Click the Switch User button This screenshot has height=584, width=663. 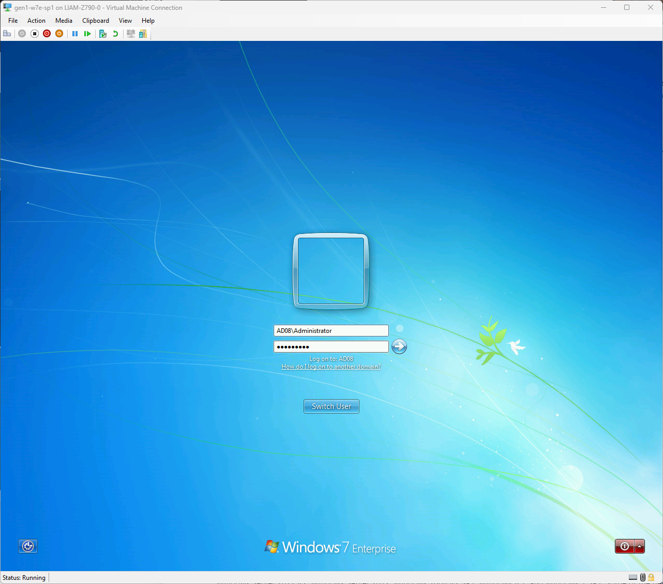(x=331, y=406)
